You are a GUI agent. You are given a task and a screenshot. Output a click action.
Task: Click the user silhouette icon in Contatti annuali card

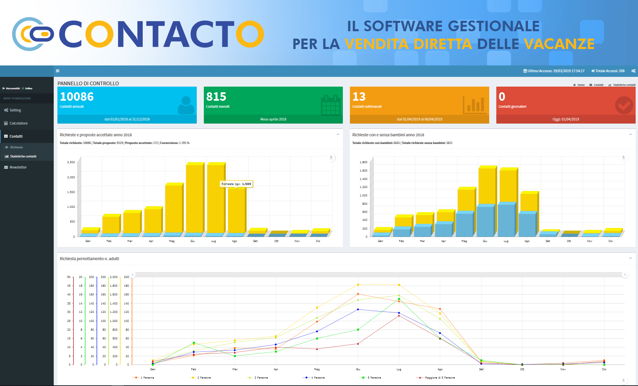(186, 105)
